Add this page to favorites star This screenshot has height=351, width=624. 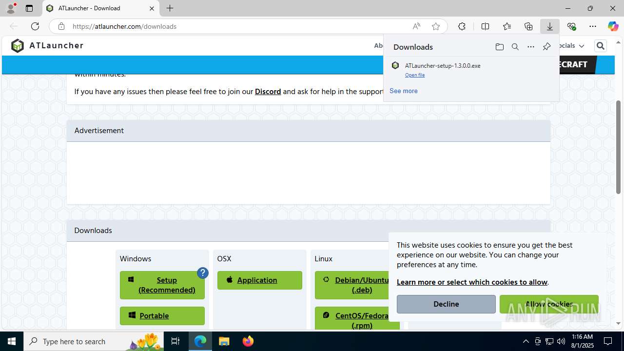tap(436, 26)
